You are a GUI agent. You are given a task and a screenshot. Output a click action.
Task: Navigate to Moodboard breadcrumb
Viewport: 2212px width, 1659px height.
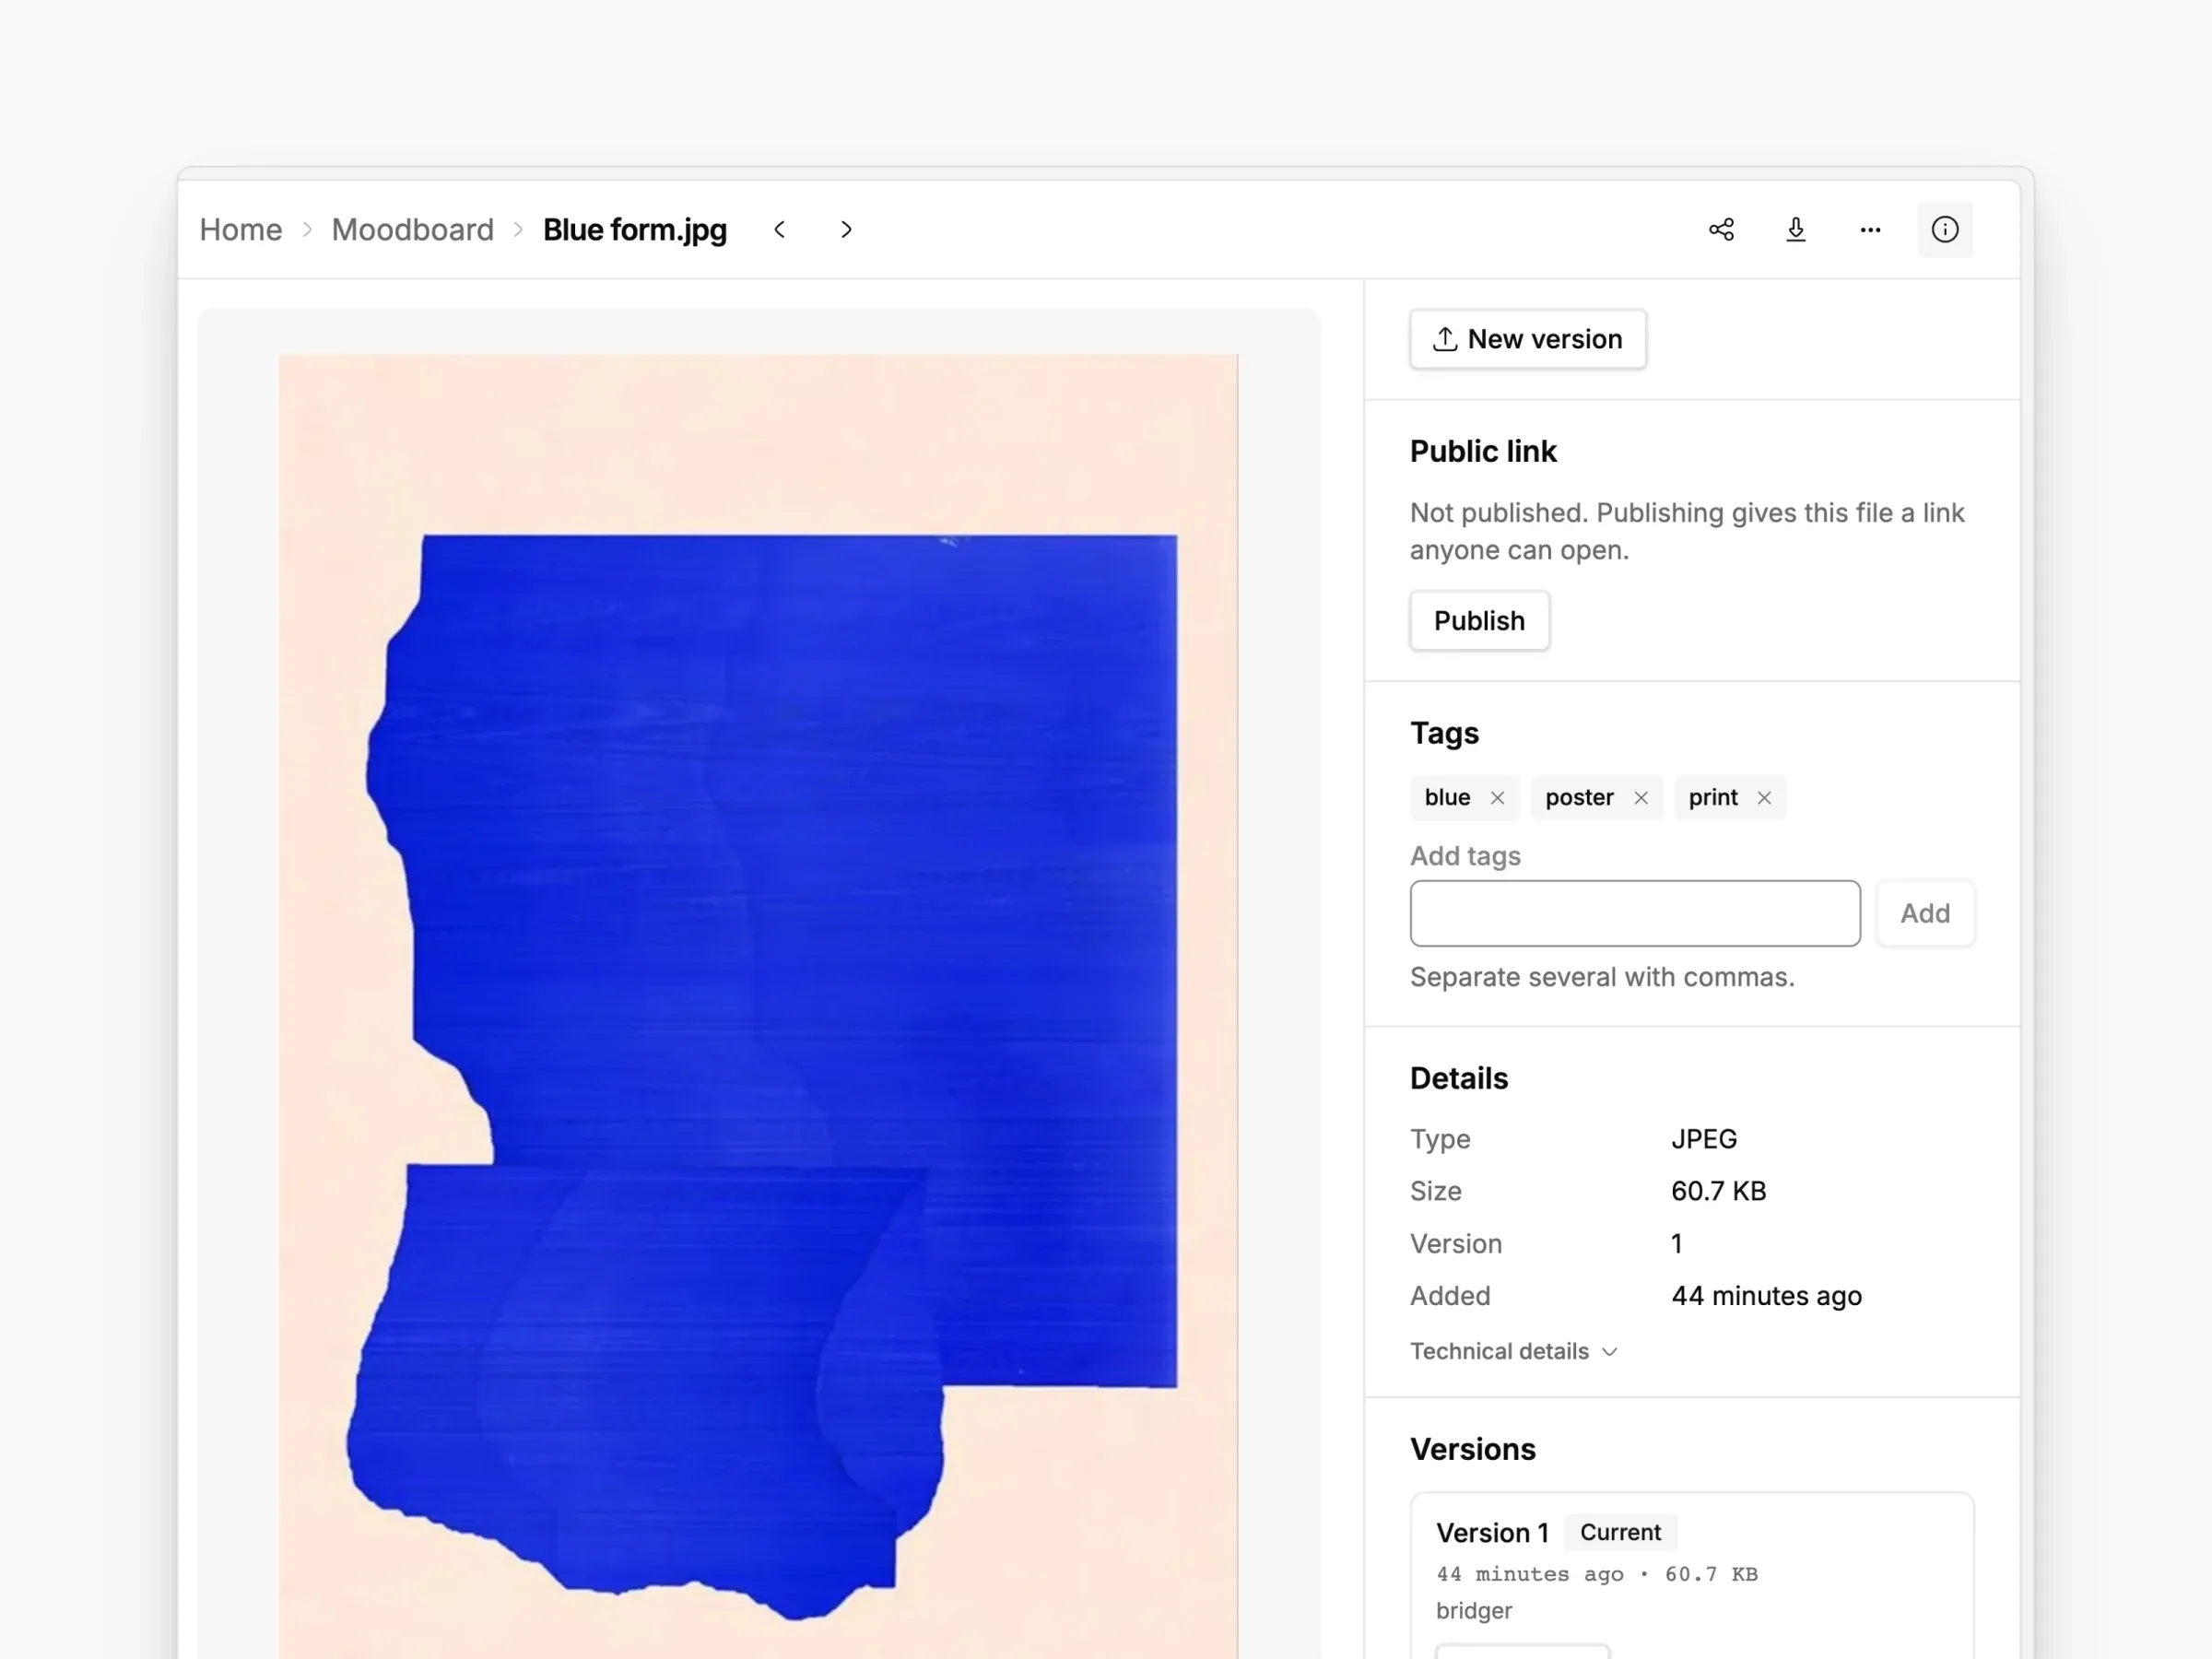point(413,230)
